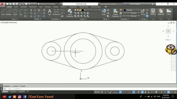Click the Undo arrow in quick access
This screenshot has height=99, width=177.
point(29,4)
